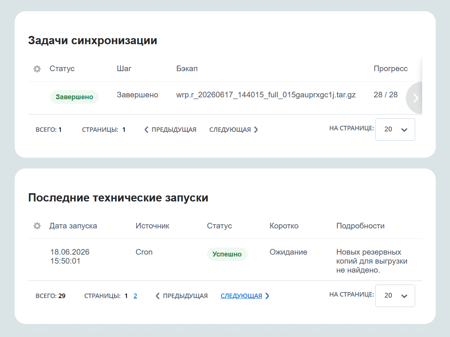Sort by the Дата запуска column header
The width and height of the screenshot is (450, 337).
[73, 226]
